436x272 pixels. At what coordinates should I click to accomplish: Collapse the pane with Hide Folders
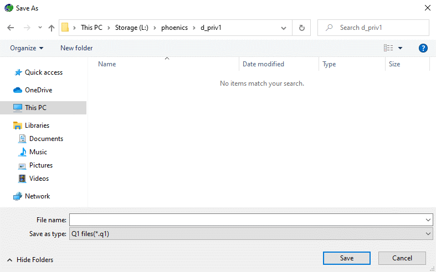click(x=30, y=260)
